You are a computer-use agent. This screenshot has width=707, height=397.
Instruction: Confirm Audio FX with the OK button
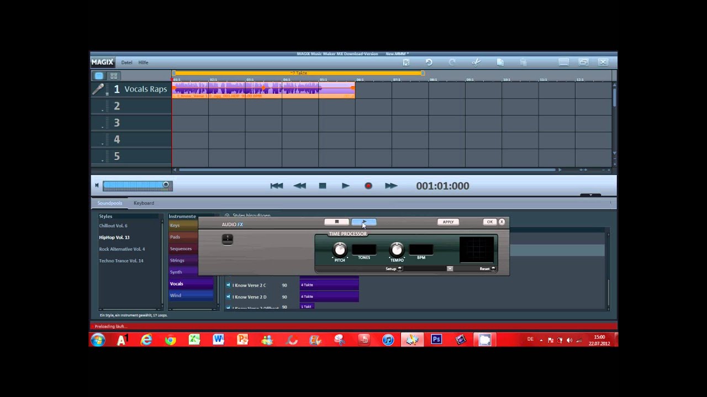tap(489, 222)
